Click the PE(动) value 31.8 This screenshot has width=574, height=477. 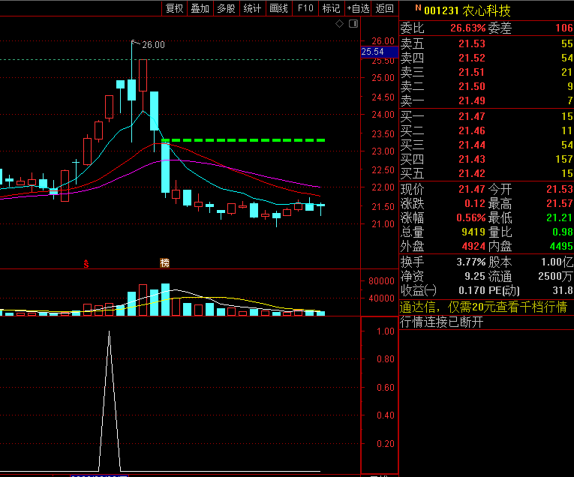coord(563,291)
